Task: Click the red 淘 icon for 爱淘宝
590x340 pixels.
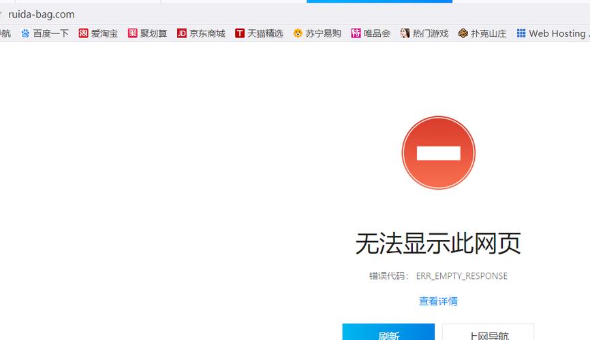Action: pos(83,33)
